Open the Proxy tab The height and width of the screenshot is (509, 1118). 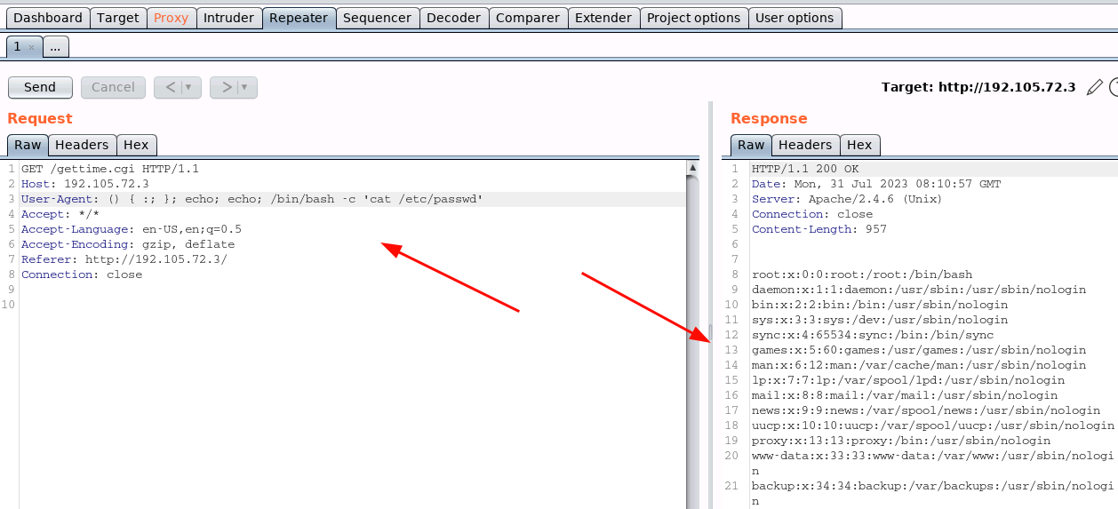point(172,18)
